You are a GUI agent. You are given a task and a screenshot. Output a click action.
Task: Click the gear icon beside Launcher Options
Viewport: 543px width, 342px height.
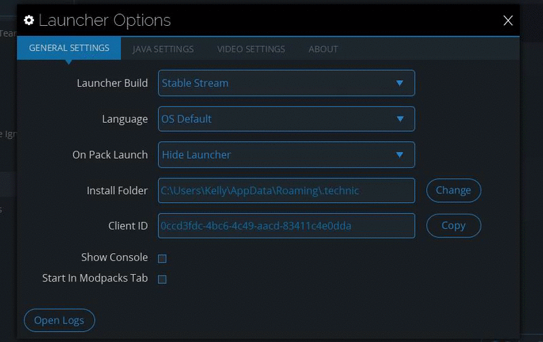click(29, 20)
